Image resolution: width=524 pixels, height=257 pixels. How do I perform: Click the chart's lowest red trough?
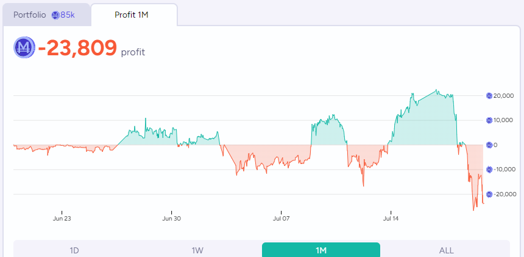point(473,210)
